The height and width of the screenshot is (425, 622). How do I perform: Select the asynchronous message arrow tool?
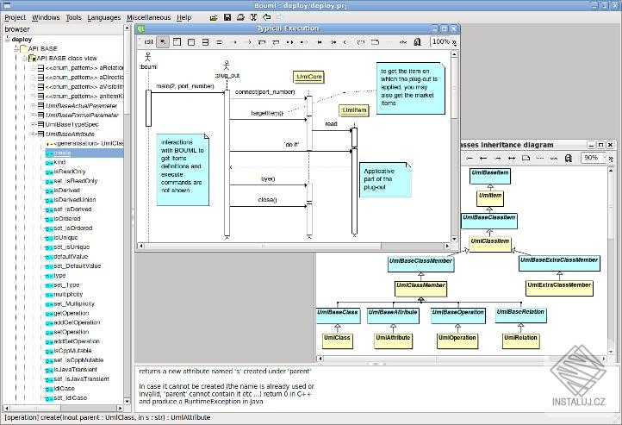point(248,42)
